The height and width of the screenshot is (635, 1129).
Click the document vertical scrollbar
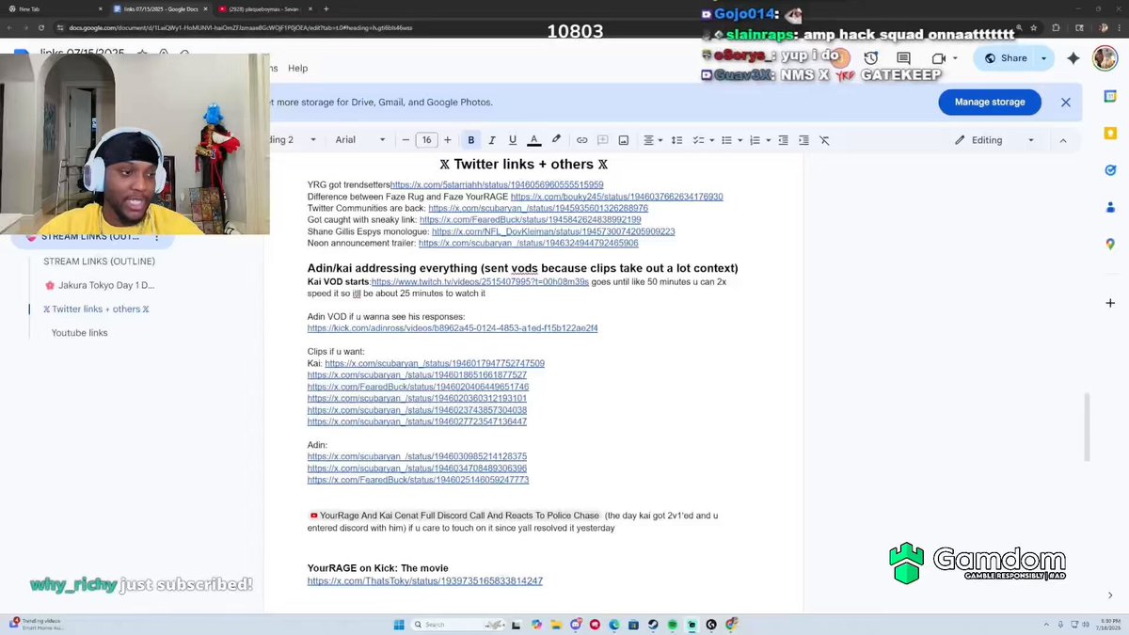tap(1086, 428)
